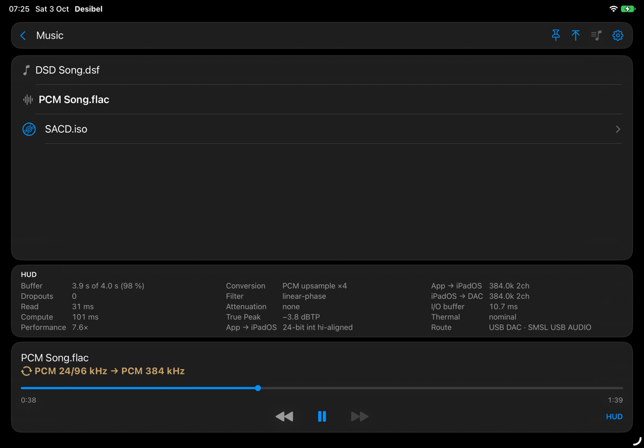The height and width of the screenshot is (448, 644).
Task: Tap the Desibel app name in status bar
Action: tap(89, 9)
